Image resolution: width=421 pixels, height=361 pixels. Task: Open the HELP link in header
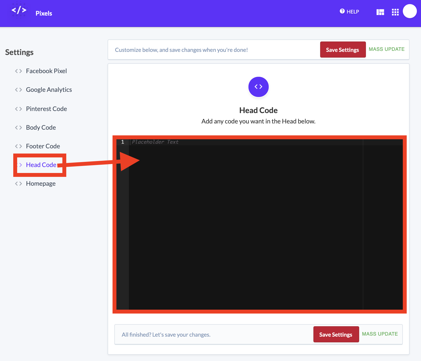click(x=349, y=12)
